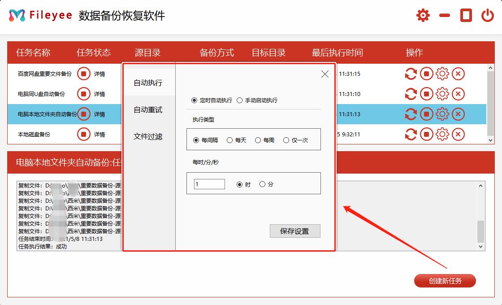This screenshot has height=305, width=502.
Task: Open the application settings gear in title bar
Action: click(422, 15)
